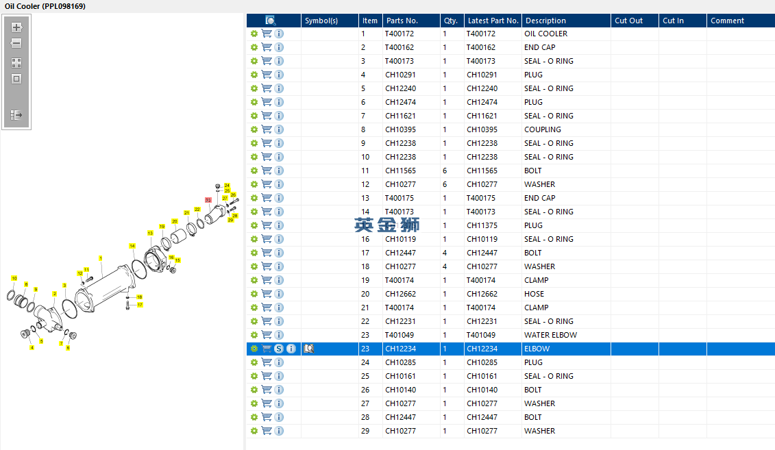Screen dimensions: 775x450
Task: Click the Cut Out column header
Action: pos(635,21)
